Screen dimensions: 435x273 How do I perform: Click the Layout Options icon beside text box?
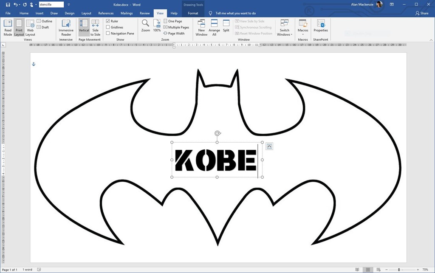click(x=269, y=146)
